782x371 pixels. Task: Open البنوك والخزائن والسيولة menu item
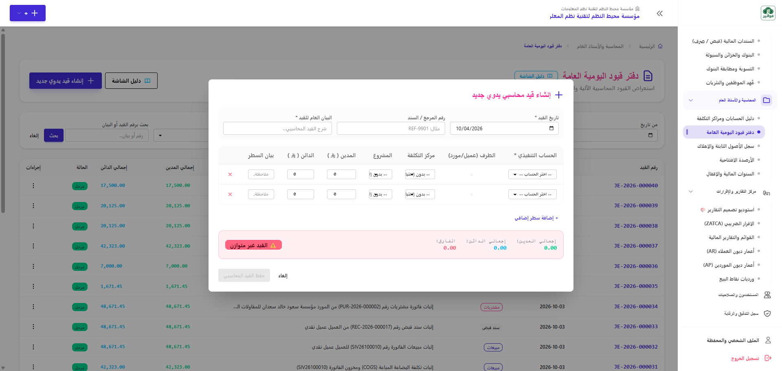(729, 55)
